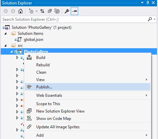Open the search options dropdown arrow
Image resolution: width=158 pixels, height=139 pixels.
click(155, 19)
